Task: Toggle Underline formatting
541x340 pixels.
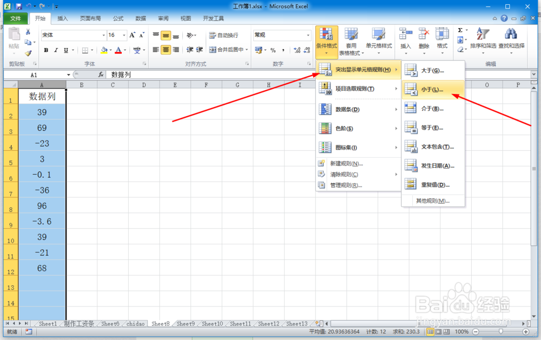Action: [65, 50]
